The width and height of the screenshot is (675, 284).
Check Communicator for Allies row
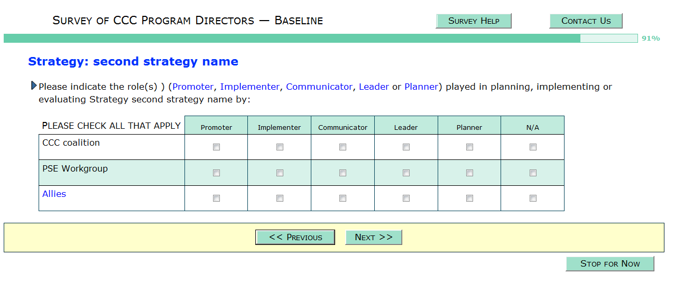point(343,198)
